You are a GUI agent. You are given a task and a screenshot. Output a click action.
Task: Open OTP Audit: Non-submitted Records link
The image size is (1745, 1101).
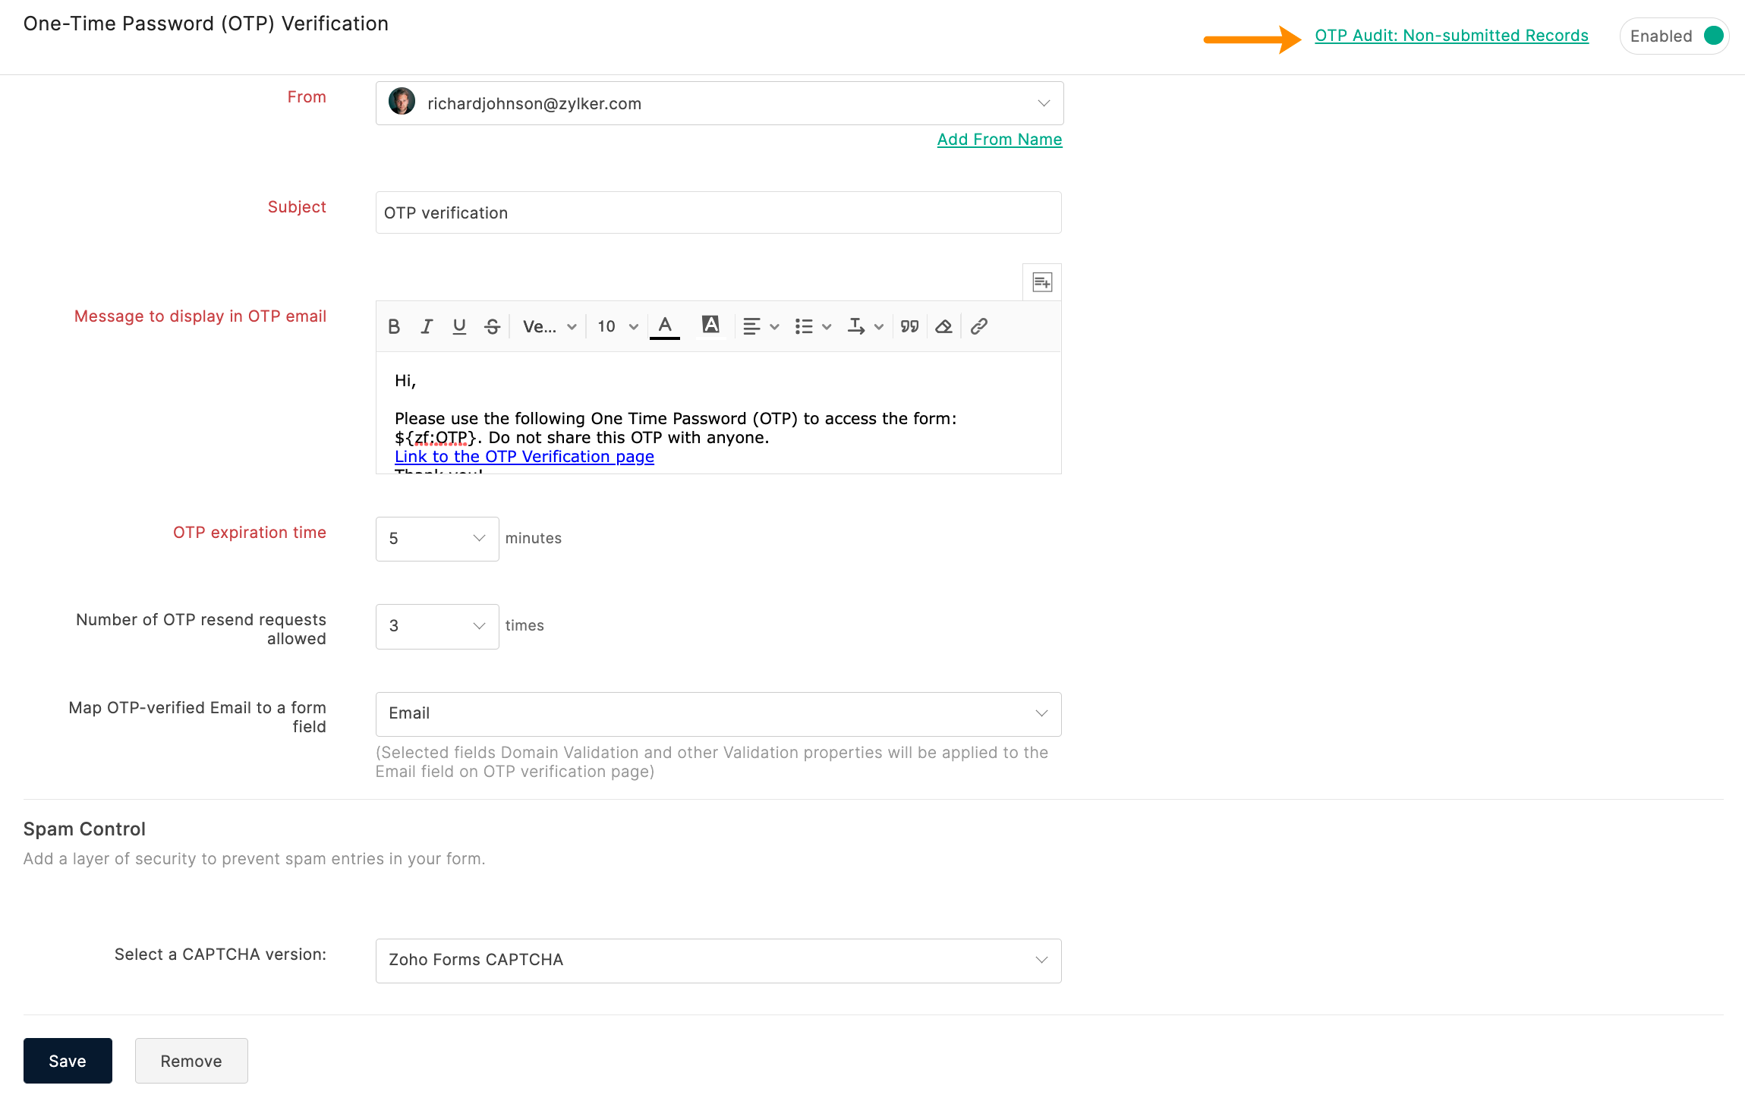click(x=1451, y=36)
